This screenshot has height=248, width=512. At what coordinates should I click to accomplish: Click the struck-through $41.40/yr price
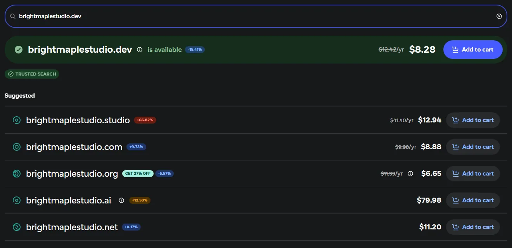click(402, 121)
